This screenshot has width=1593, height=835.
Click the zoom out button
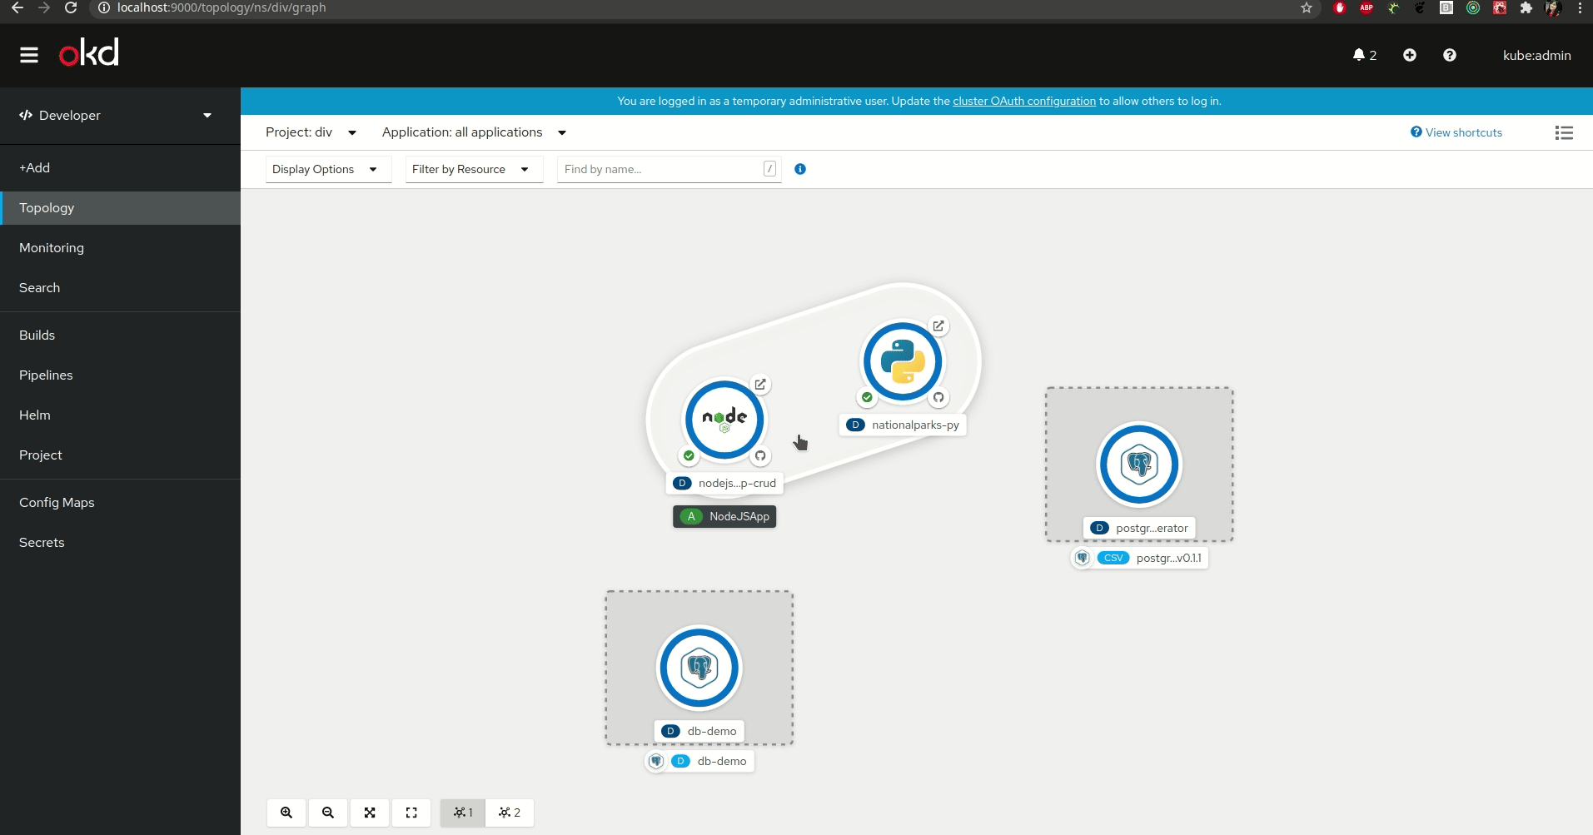328,813
